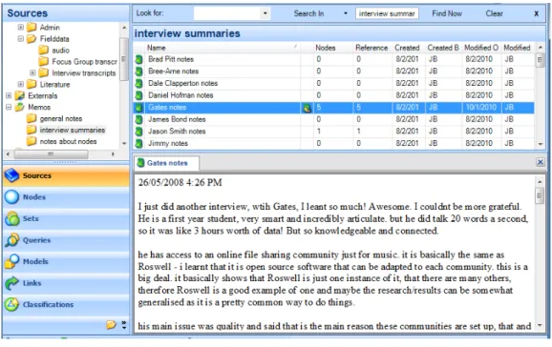Click the Literature folder icon
Viewport: 552px width, 347px height.
32,85
